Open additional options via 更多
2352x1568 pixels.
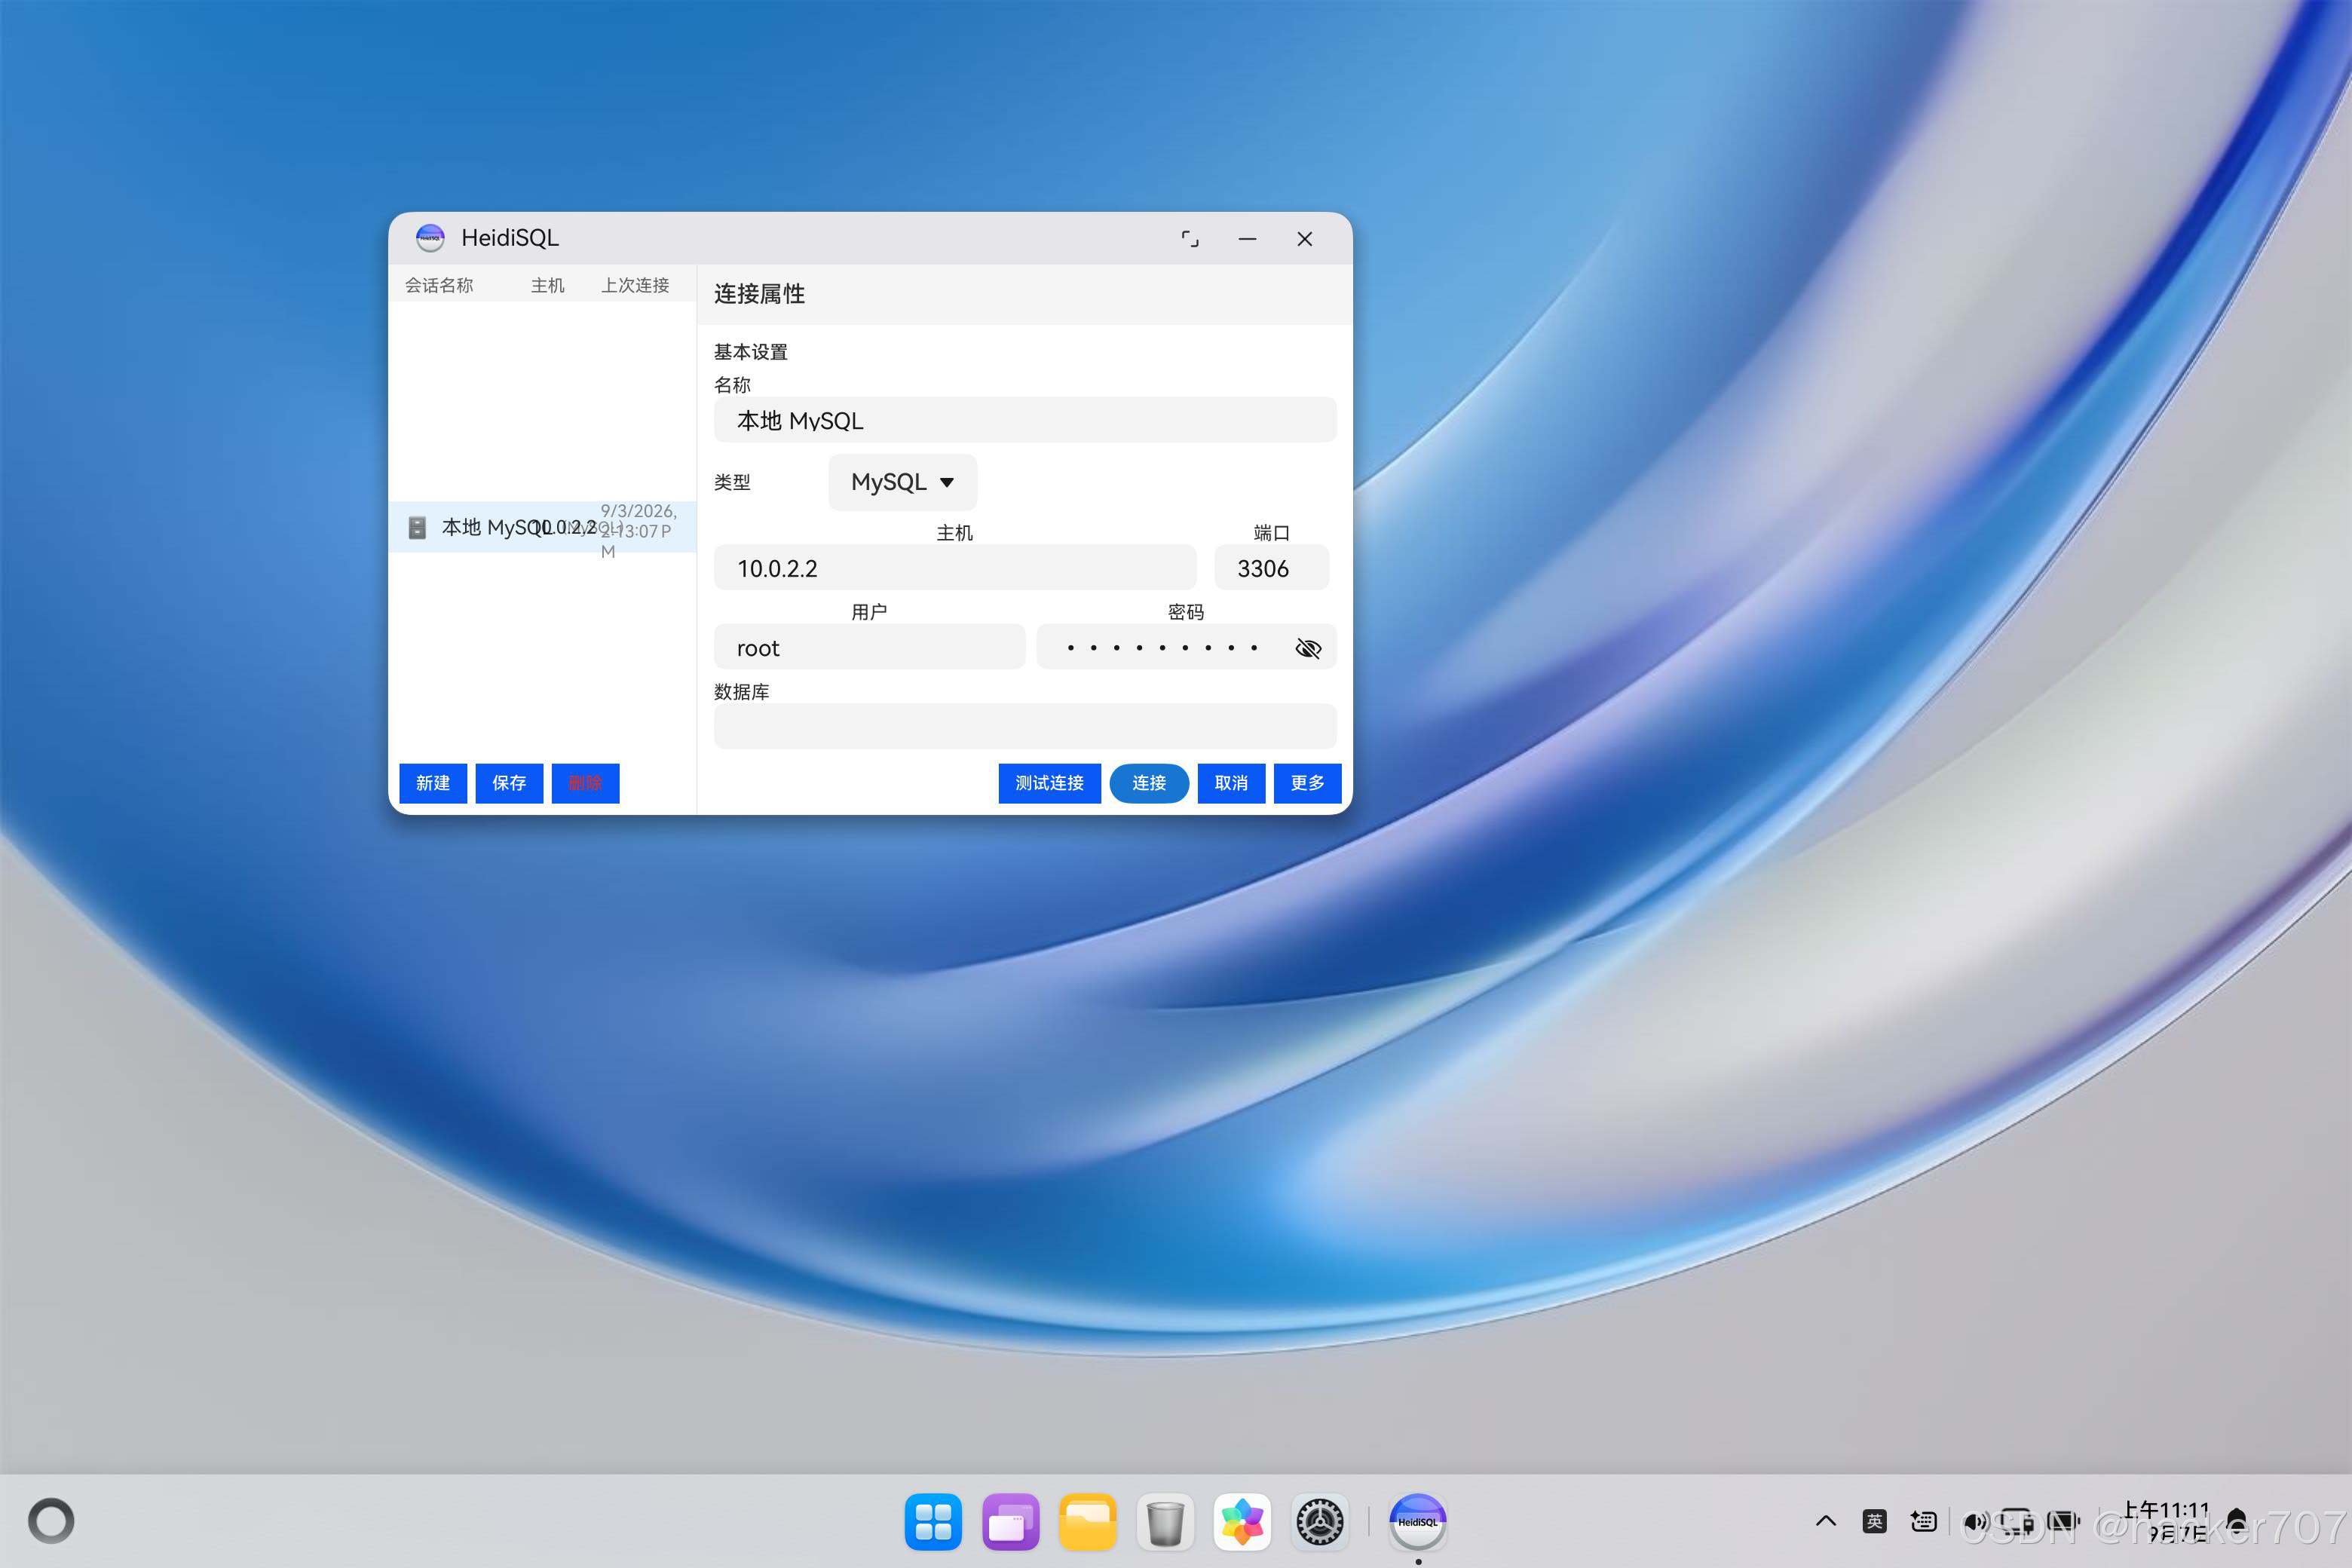[x=1307, y=783]
